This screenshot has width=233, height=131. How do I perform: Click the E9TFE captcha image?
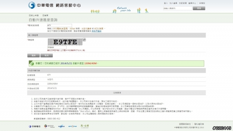click(x=65, y=42)
